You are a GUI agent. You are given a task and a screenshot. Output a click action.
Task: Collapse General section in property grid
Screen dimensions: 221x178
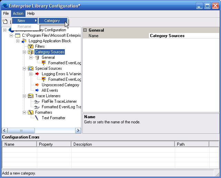[x=85, y=30]
